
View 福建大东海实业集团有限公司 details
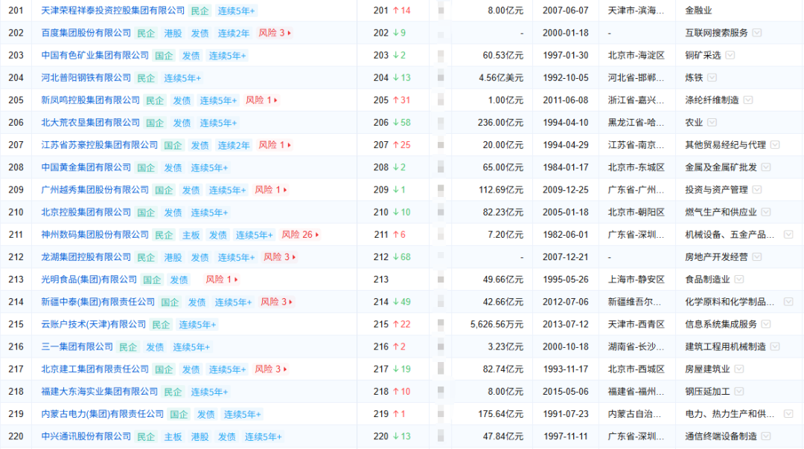[100, 392]
